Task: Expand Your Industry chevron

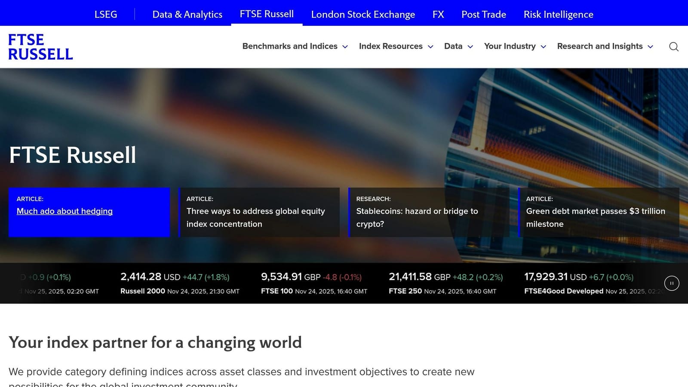Action: [544, 46]
